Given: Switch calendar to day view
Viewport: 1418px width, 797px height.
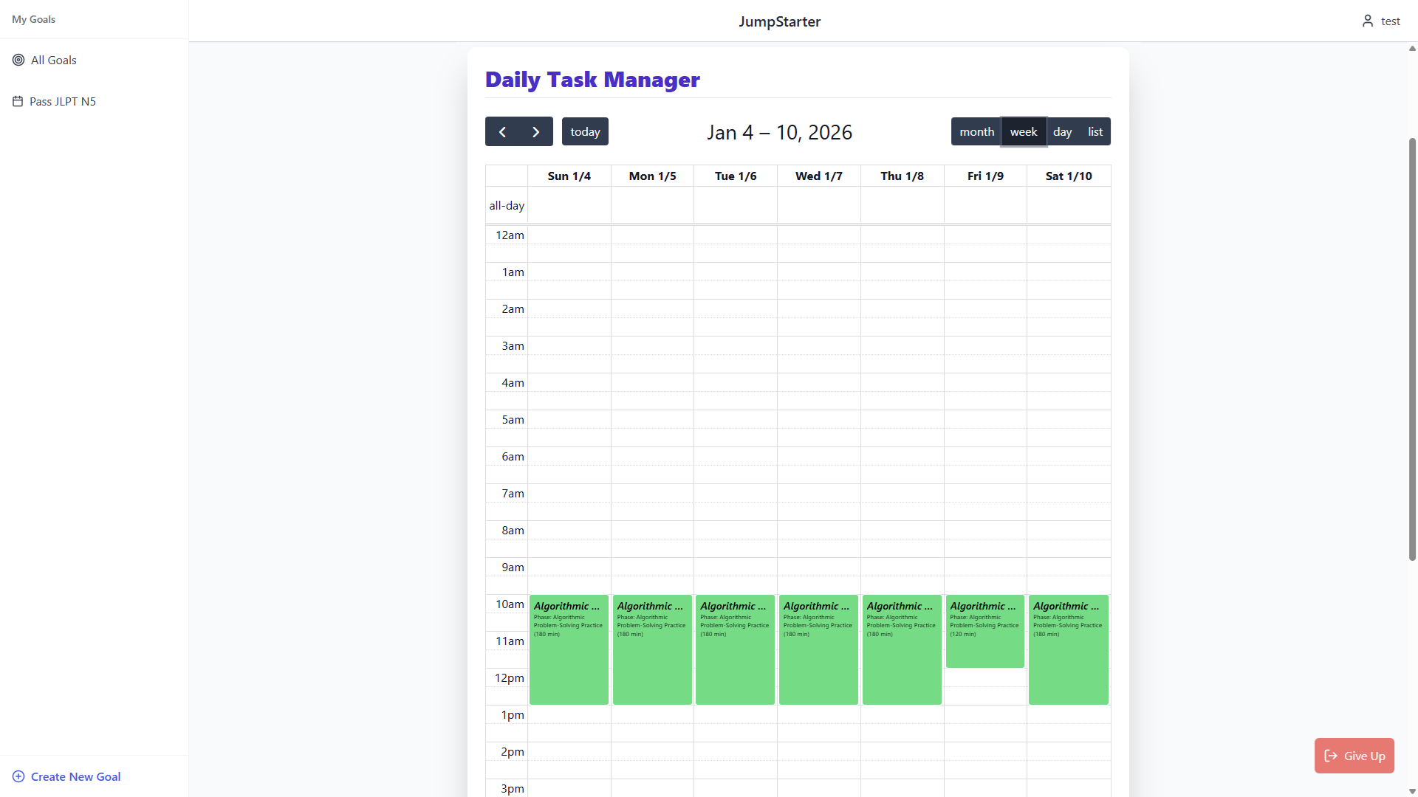Looking at the screenshot, I should coord(1062,132).
